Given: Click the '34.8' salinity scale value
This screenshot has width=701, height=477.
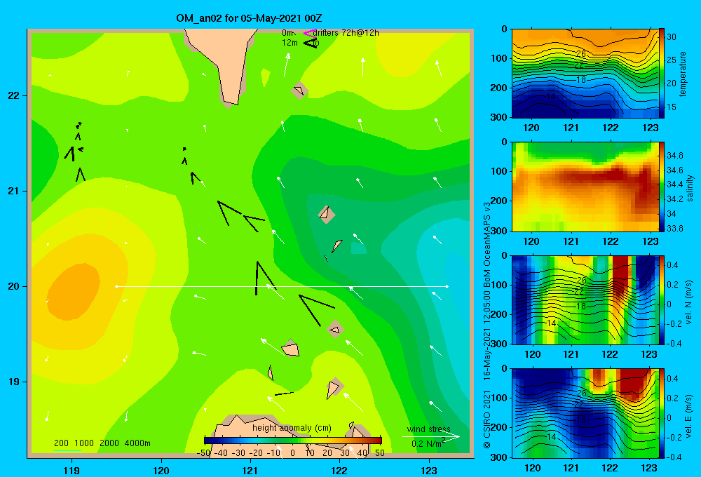Looking at the screenshot, I should pos(674,155).
